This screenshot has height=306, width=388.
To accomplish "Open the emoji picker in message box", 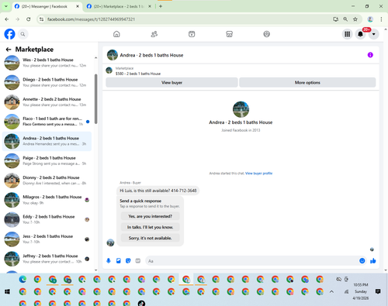I will [x=362, y=261].
